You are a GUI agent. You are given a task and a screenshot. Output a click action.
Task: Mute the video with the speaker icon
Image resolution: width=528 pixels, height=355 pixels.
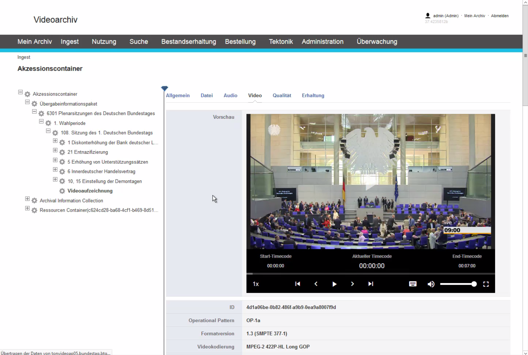click(431, 284)
